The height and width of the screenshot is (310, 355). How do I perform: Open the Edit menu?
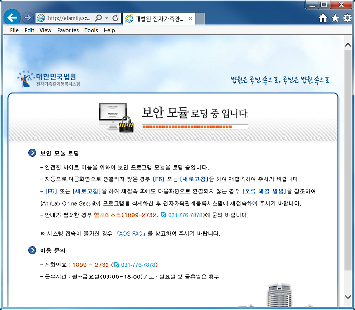(x=29, y=30)
